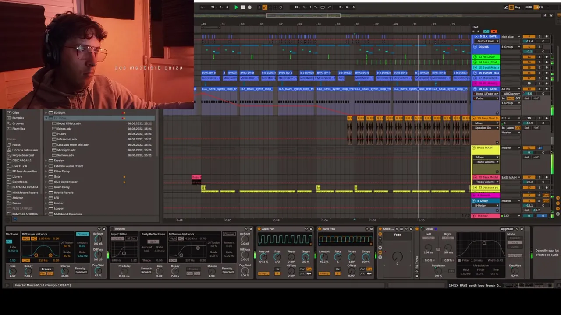Screen dimensions: 561x315
Task: Toggle Invert button in second Auto Pan
Action: [324, 273]
